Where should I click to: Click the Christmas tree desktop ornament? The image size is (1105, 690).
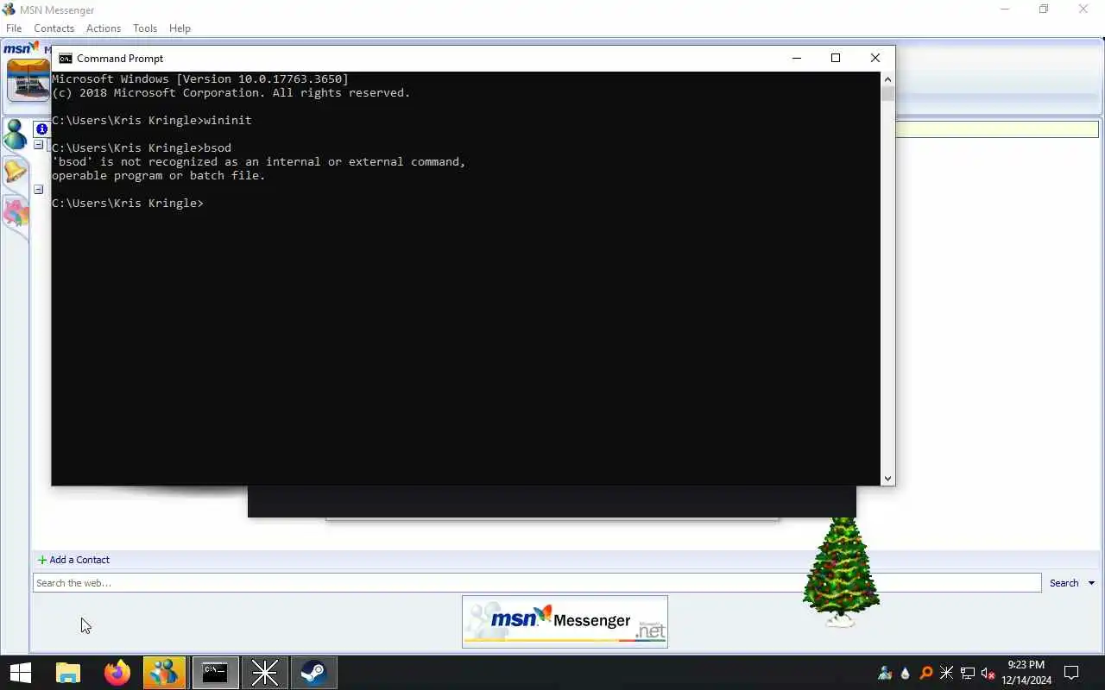click(841, 573)
